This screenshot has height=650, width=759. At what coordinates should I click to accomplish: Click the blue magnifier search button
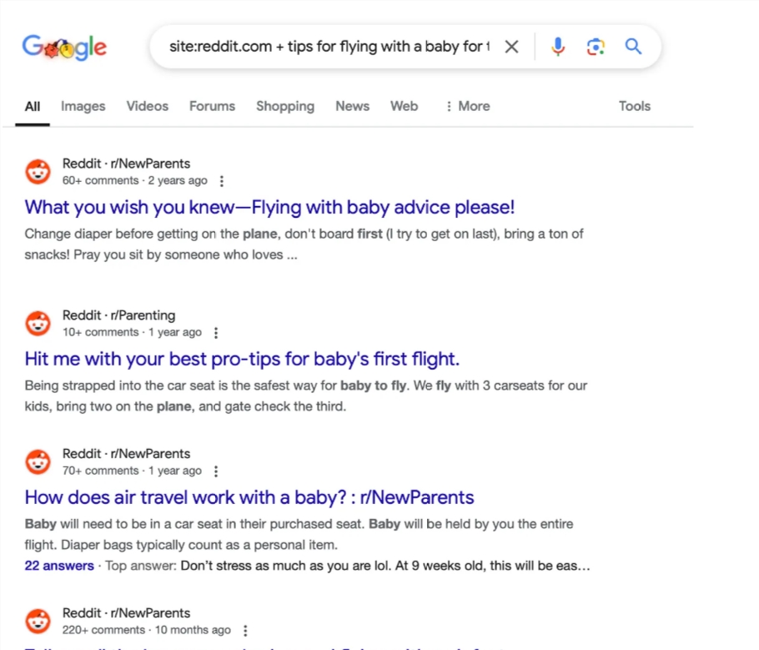(x=633, y=47)
